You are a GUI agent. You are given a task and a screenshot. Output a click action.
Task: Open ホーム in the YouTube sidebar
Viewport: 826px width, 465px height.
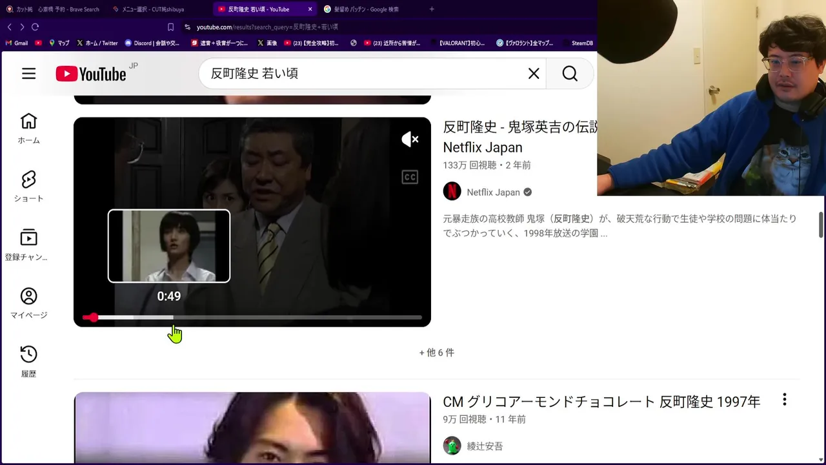(28, 129)
